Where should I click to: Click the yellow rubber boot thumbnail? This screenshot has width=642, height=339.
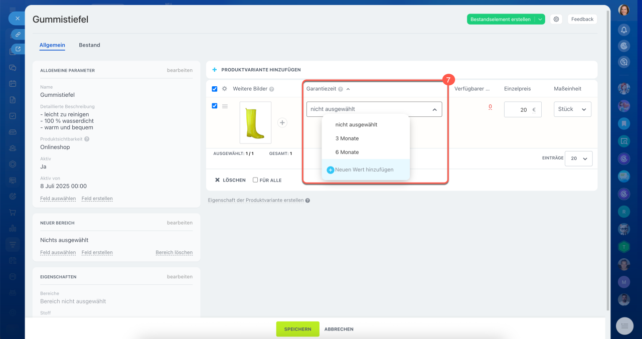[x=255, y=122]
